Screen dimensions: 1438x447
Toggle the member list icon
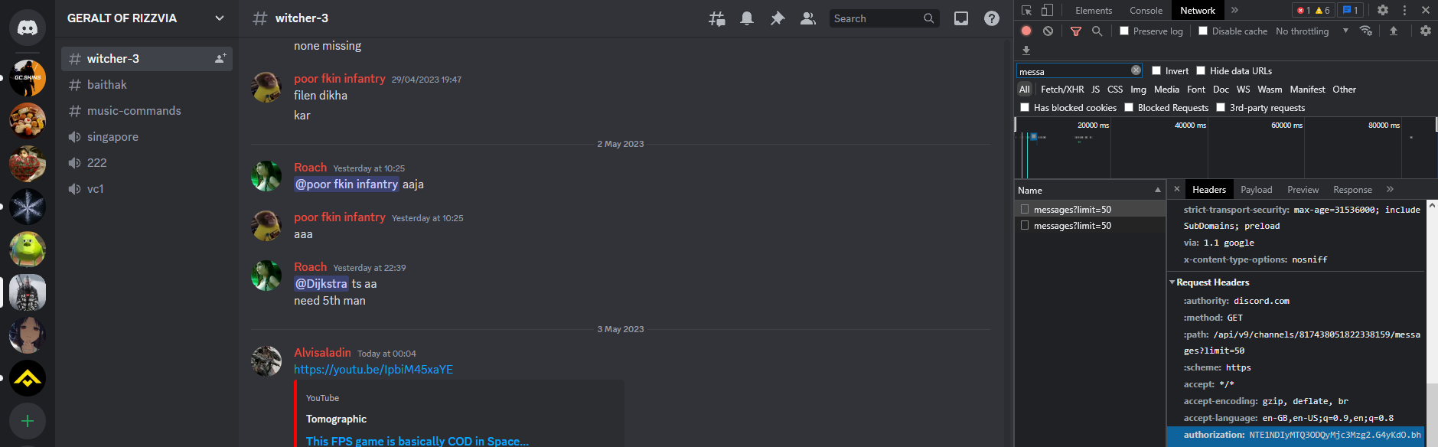coord(808,18)
